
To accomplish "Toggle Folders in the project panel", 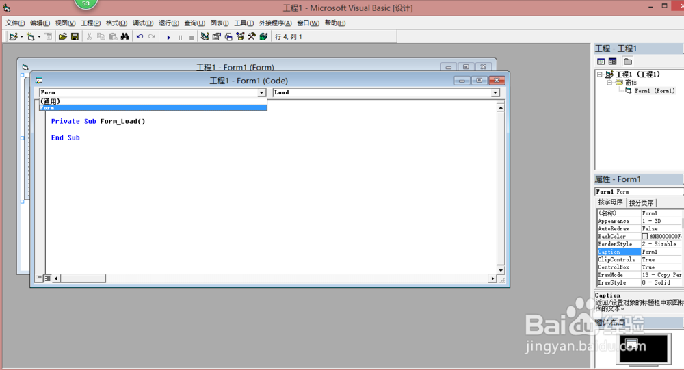I will click(628, 62).
